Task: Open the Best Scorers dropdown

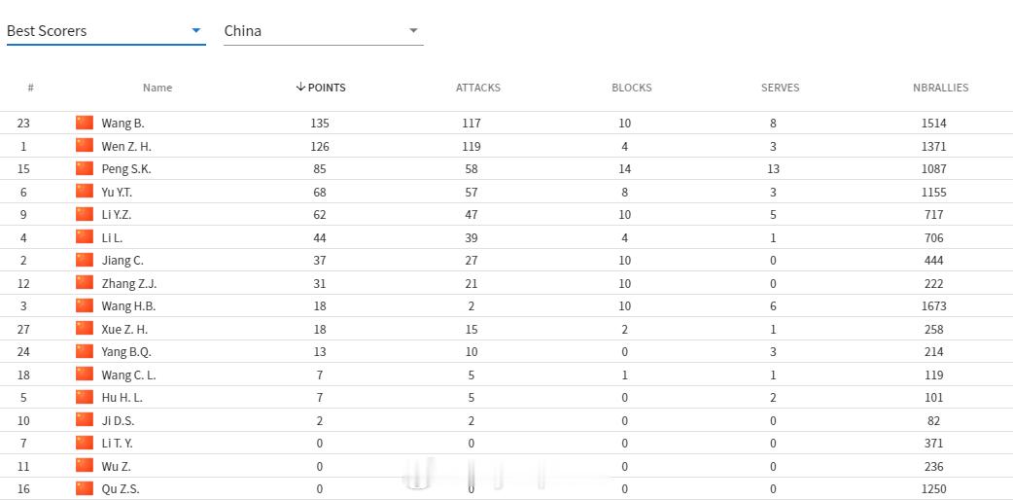Action: tap(106, 31)
